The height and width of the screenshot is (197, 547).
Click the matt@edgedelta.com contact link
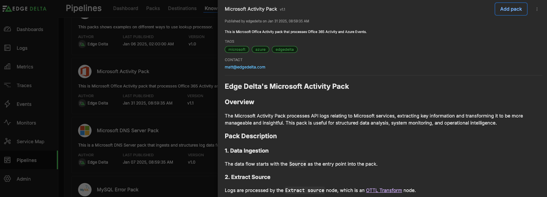coord(245,67)
